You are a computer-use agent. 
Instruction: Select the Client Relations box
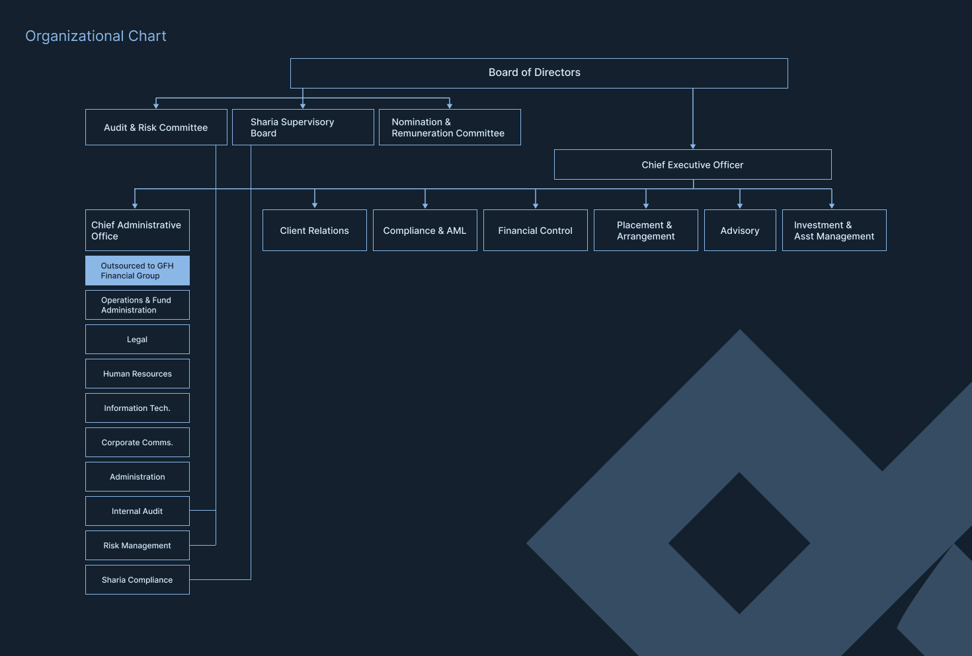coord(314,231)
